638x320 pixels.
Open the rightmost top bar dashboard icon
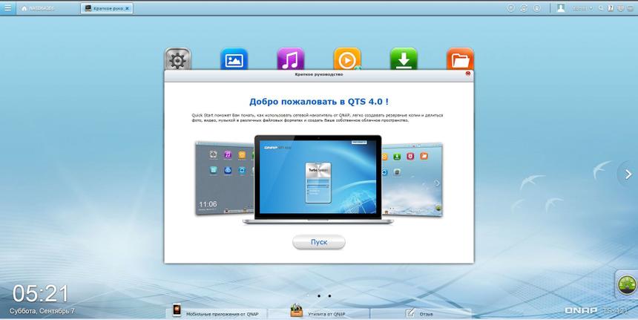631,8
